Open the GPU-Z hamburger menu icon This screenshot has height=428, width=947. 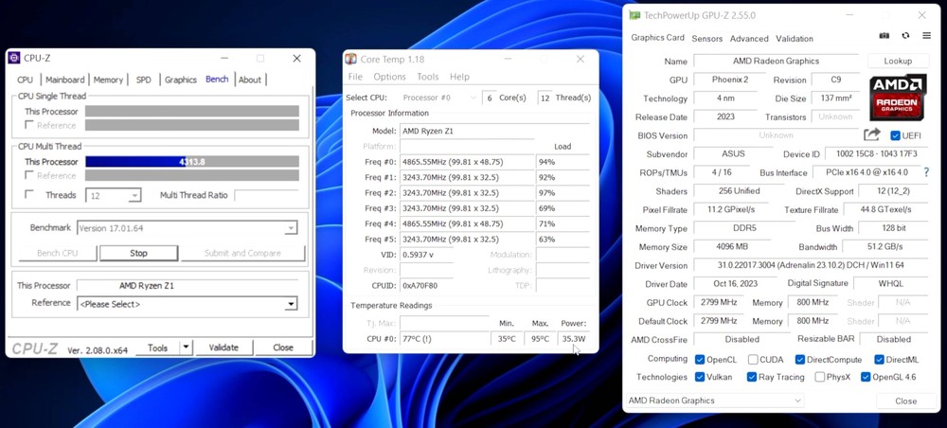pos(926,36)
